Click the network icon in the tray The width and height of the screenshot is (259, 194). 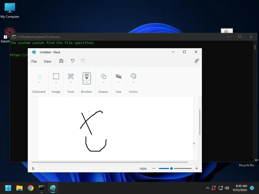[221, 188]
